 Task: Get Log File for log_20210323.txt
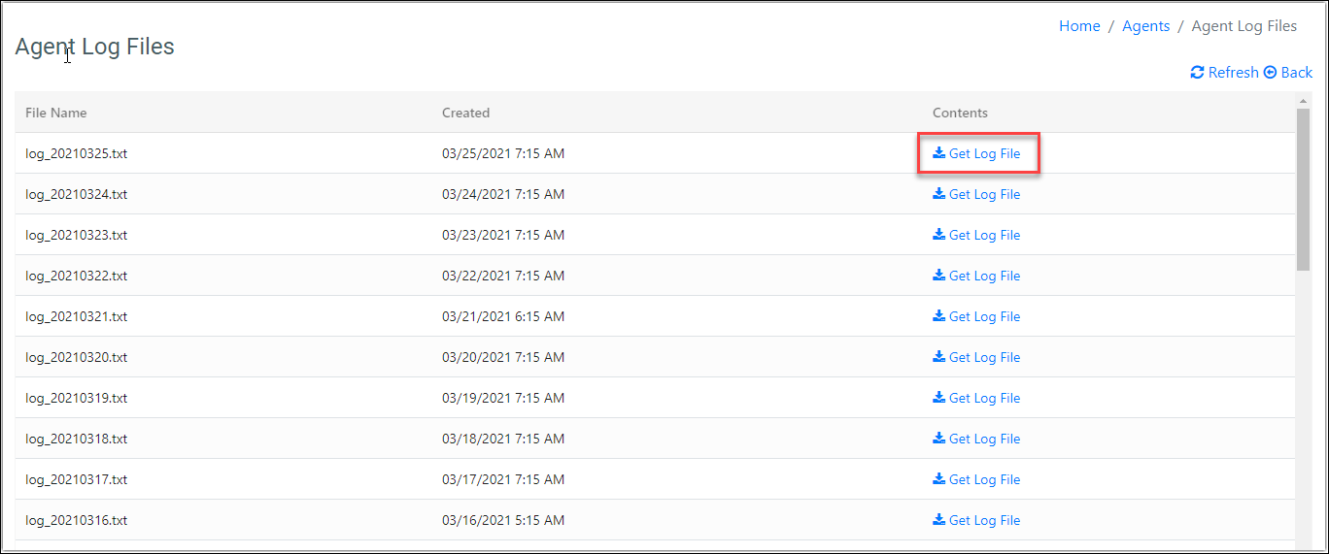pos(984,235)
